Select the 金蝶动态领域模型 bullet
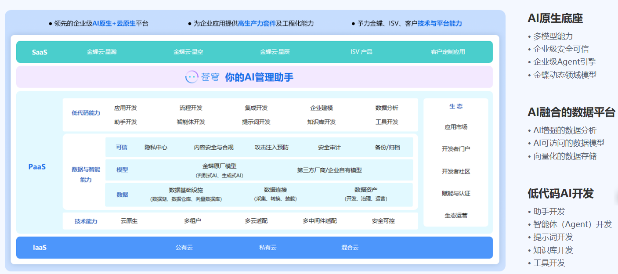Viewport: 618px width, 274px height. coord(565,75)
